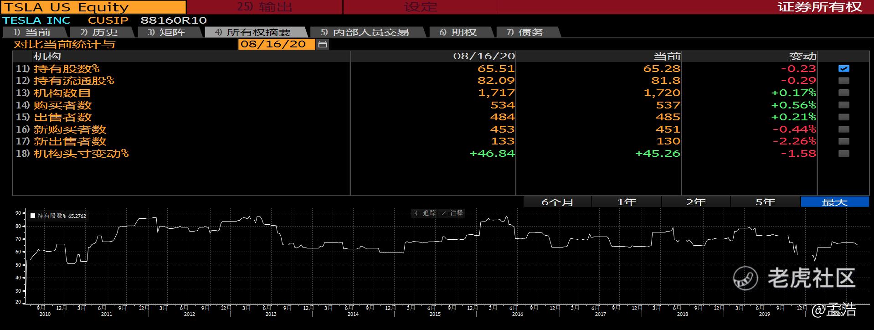The height and width of the screenshot is (330, 874).
Task: Select the 18) 机构头寸变动% row label
Action: click(x=72, y=153)
